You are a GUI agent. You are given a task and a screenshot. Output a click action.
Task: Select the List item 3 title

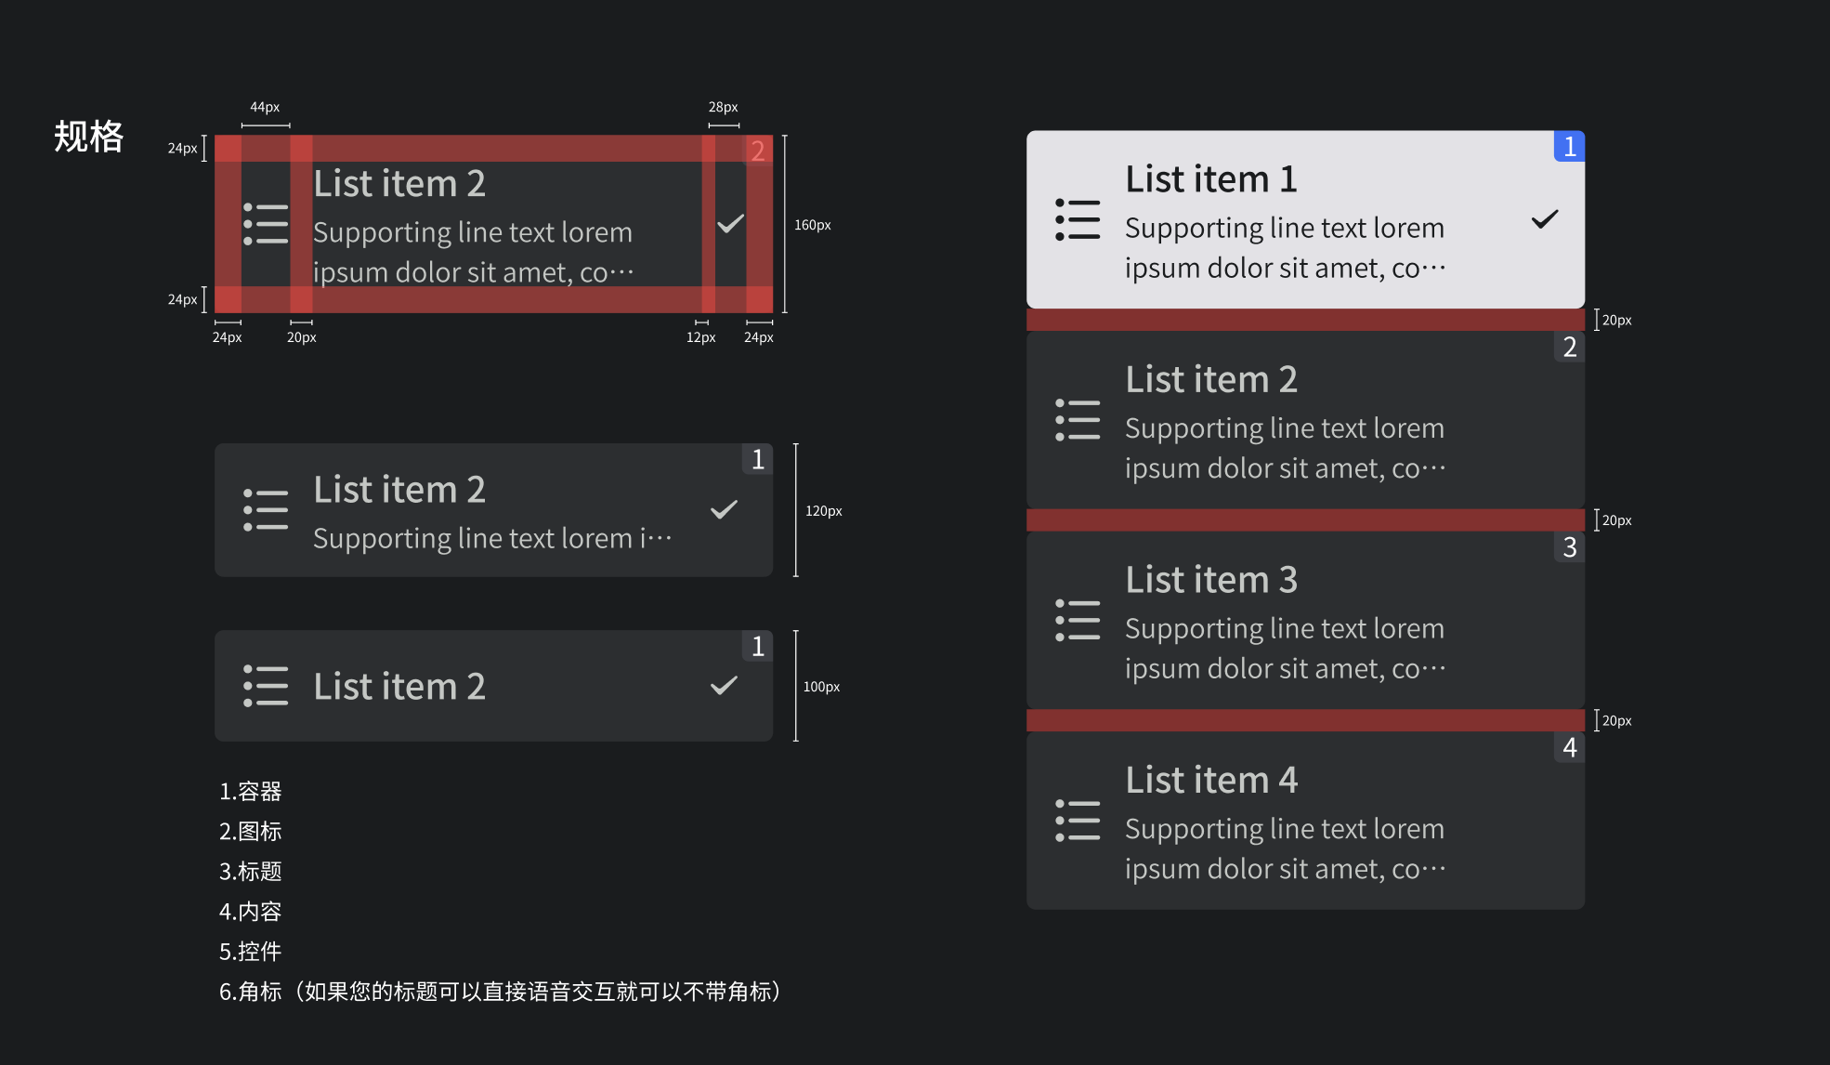[1211, 580]
